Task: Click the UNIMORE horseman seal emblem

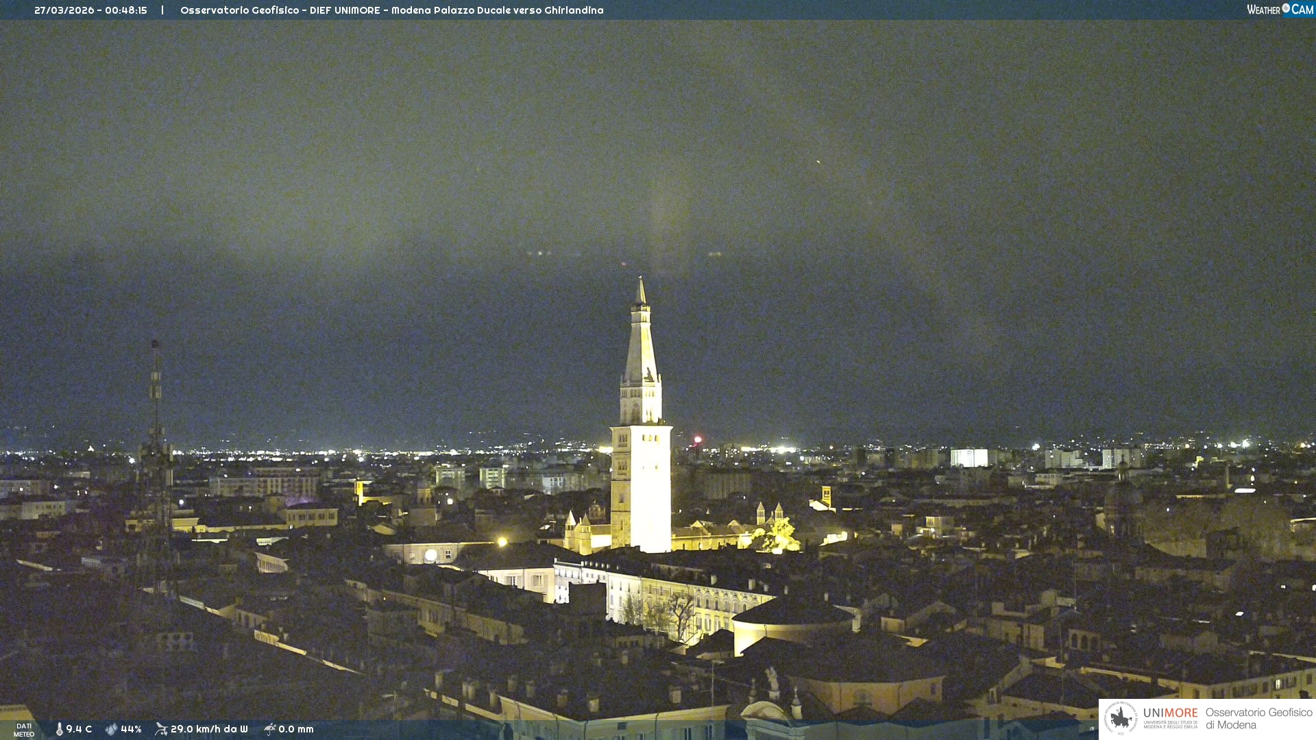Action: (1121, 718)
